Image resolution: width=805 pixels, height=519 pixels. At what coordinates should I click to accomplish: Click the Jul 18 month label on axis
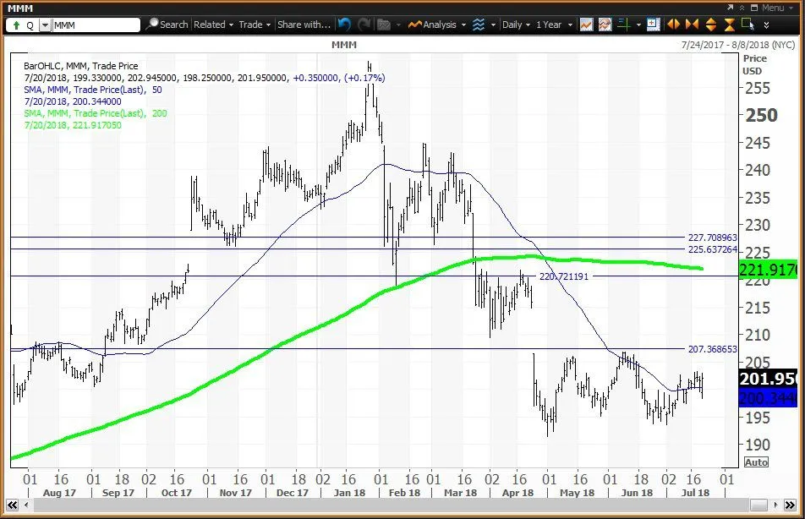click(x=695, y=493)
